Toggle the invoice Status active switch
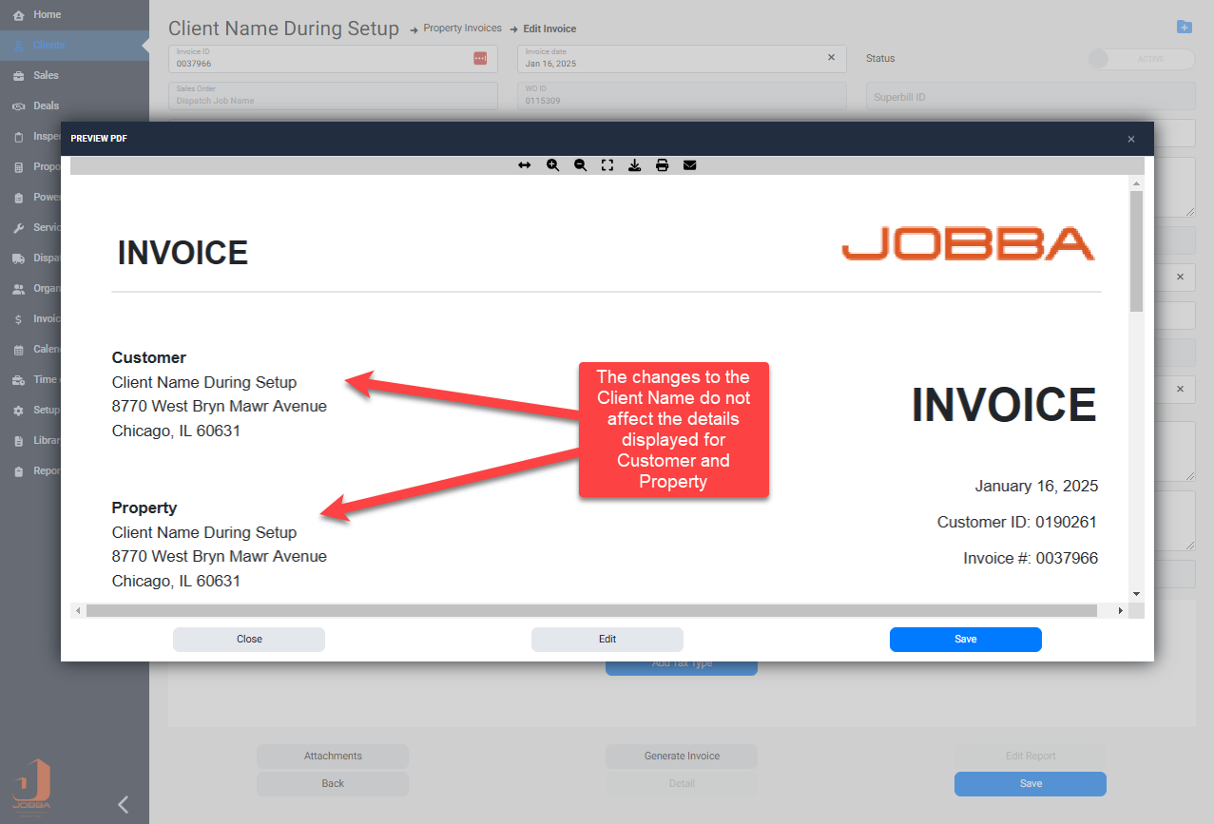1214x824 pixels. coord(1141,59)
